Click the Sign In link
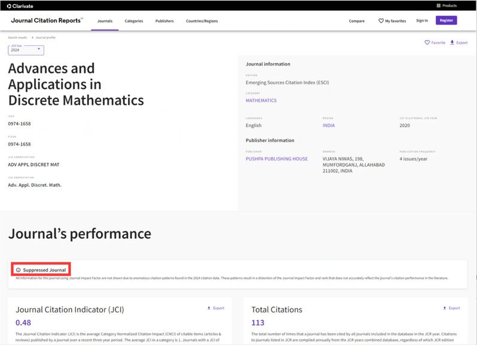 (x=421, y=20)
